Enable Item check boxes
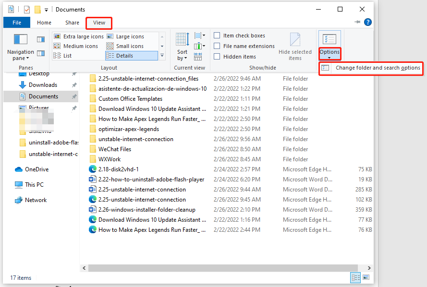Screen dimensions: 427x287 coord(217,35)
